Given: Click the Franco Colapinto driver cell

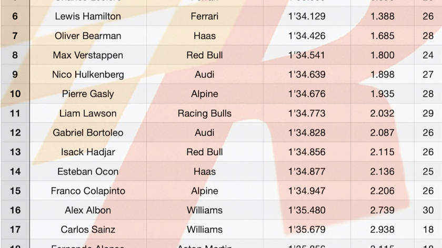Looking at the screenshot, I should (88, 191).
